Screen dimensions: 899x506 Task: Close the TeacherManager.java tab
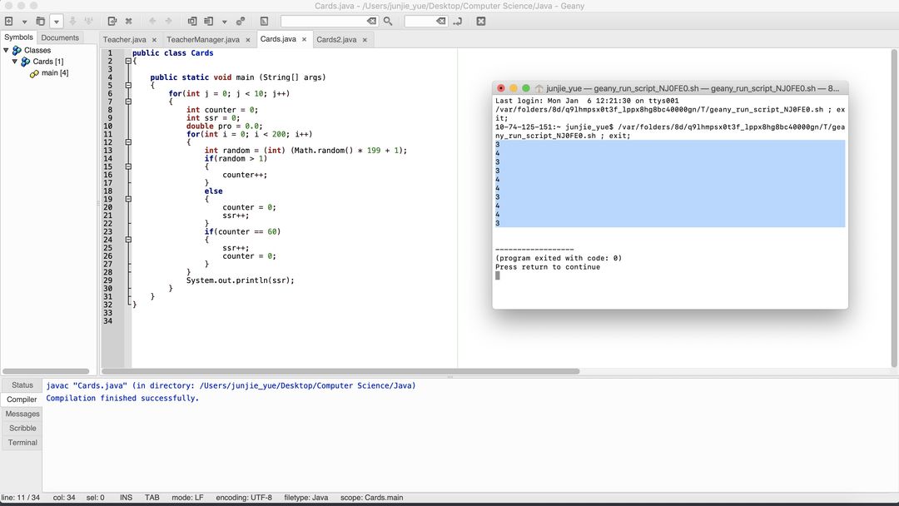tap(248, 40)
